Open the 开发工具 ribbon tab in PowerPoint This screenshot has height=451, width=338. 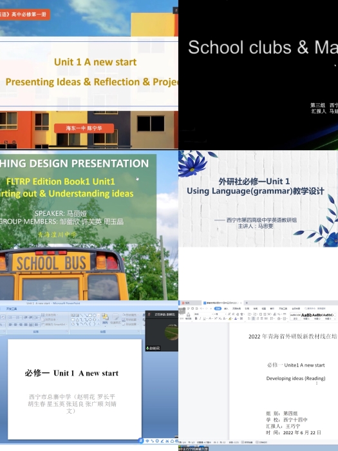tap(12, 309)
